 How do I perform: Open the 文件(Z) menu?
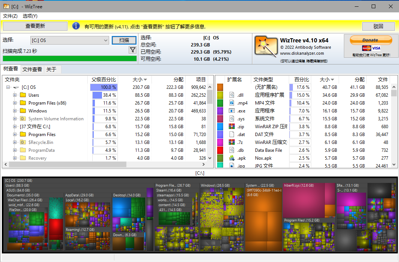(10, 16)
